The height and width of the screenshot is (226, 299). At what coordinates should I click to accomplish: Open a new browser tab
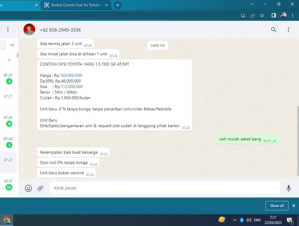click(118, 5)
